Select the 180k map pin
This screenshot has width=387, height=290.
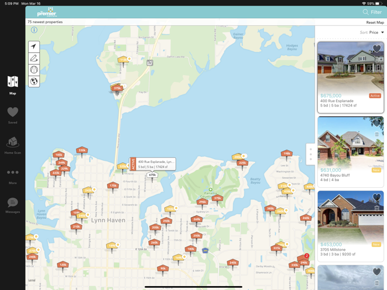pos(191,249)
